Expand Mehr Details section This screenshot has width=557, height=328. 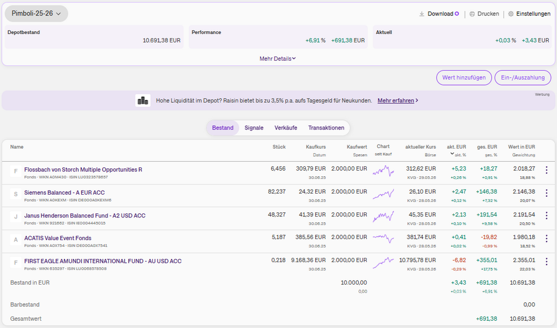277,58
